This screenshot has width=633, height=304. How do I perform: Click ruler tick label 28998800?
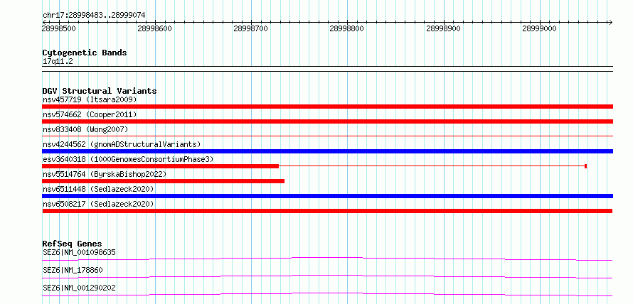pyautogui.click(x=347, y=28)
